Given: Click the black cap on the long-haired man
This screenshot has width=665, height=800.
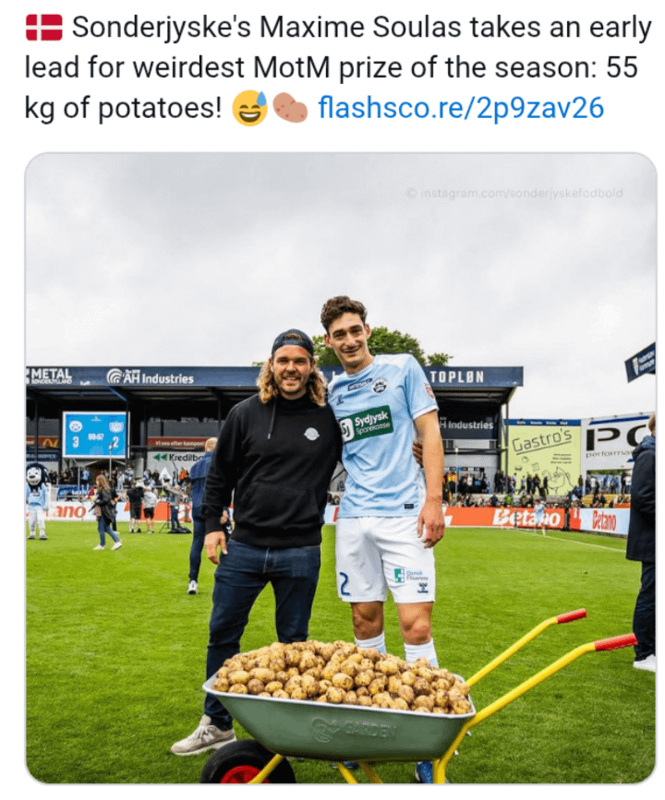Looking at the screenshot, I should pos(293,342).
